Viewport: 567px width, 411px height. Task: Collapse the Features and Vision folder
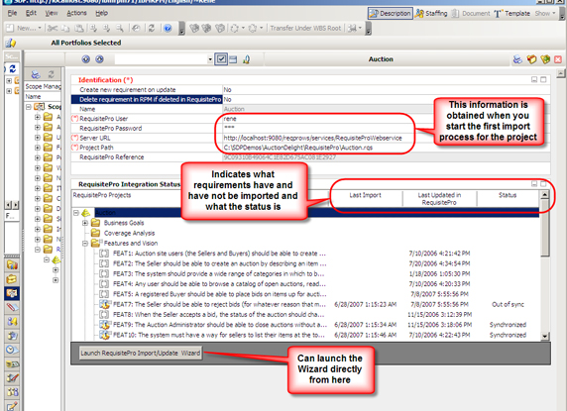85,244
